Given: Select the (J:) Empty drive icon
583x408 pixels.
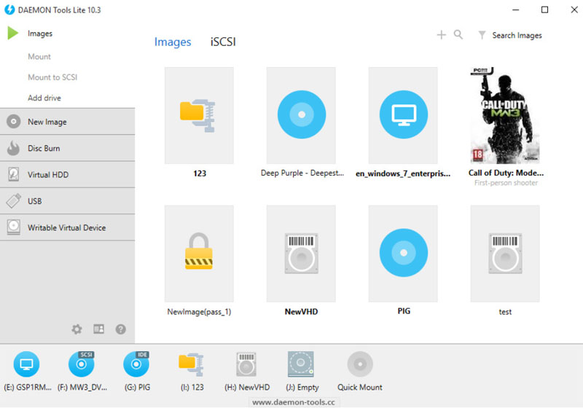Looking at the screenshot, I should point(301,364).
